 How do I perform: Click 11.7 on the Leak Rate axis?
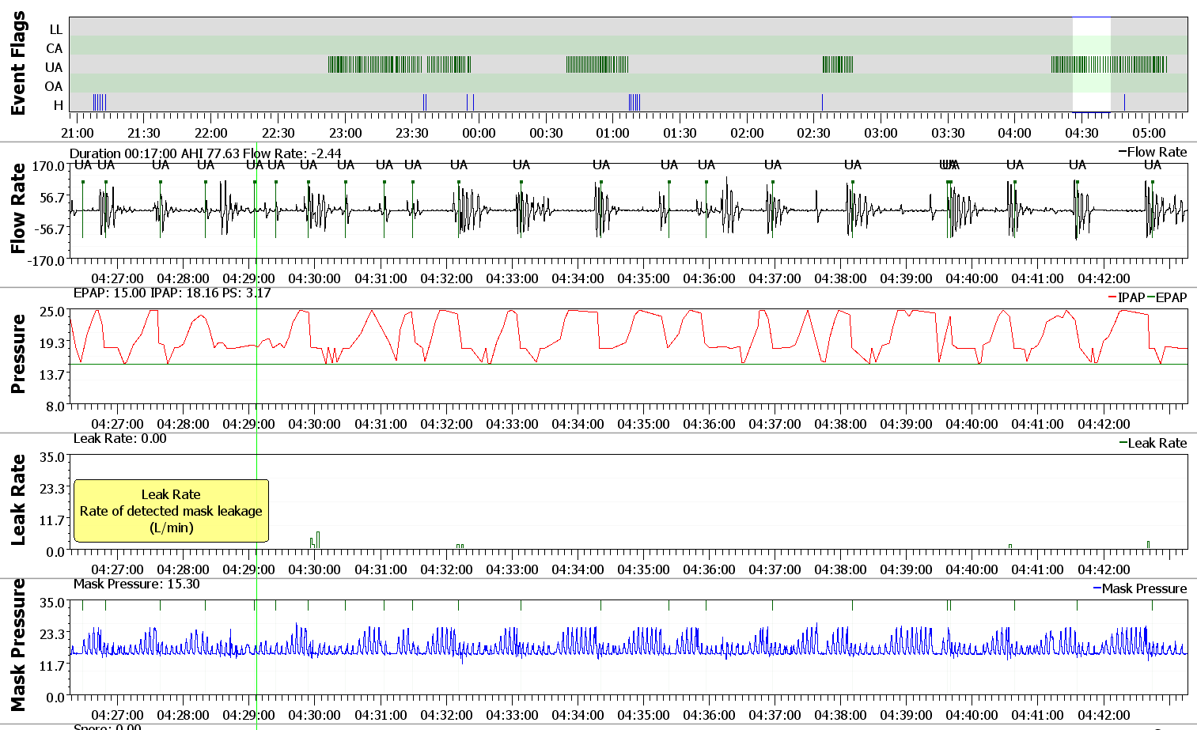[51, 520]
